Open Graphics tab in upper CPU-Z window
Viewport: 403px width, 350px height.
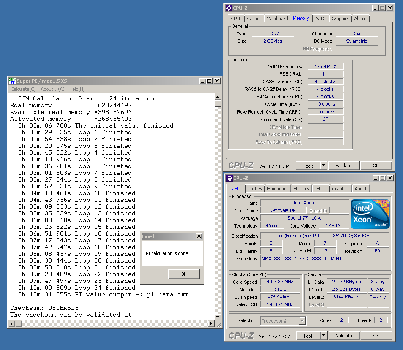340,19
